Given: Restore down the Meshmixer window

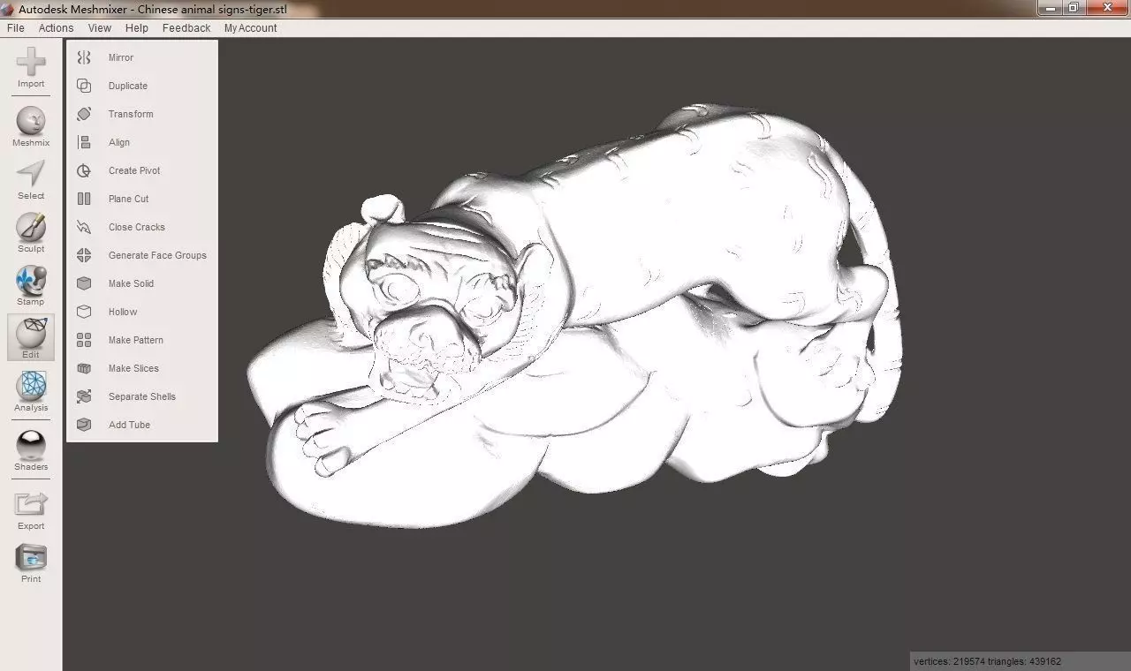Looking at the screenshot, I should coord(1074,8).
